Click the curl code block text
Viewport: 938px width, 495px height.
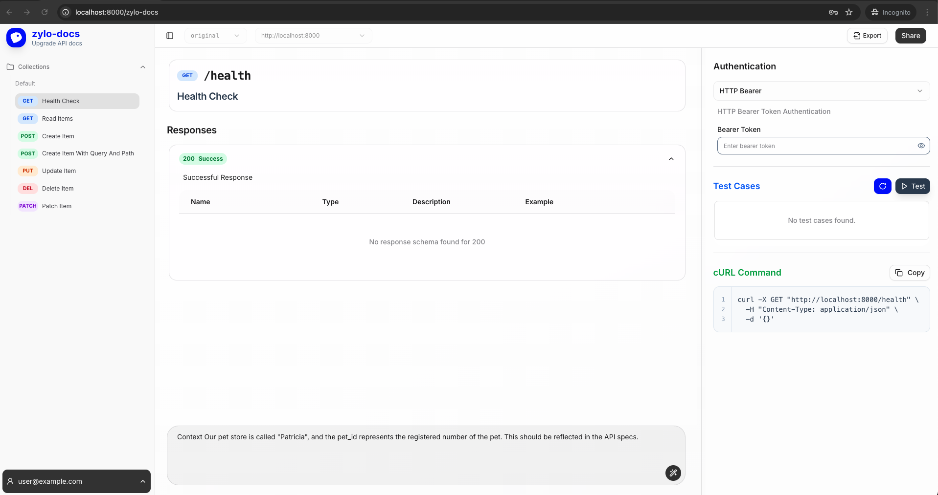click(828, 309)
